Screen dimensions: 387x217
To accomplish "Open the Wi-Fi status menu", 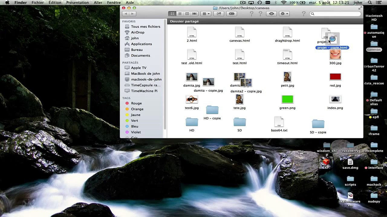I will click(284, 3).
